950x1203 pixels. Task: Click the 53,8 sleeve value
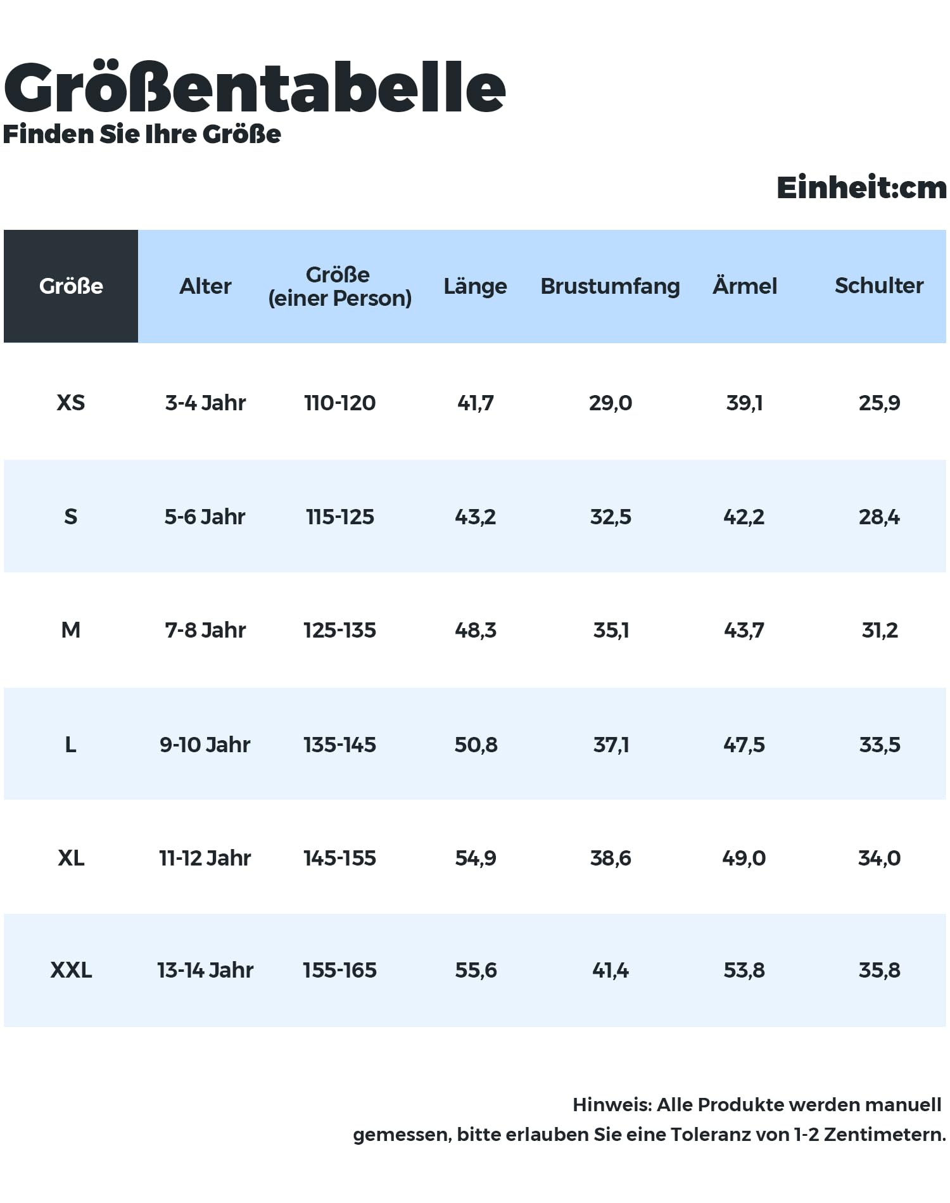[x=744, y=970]
